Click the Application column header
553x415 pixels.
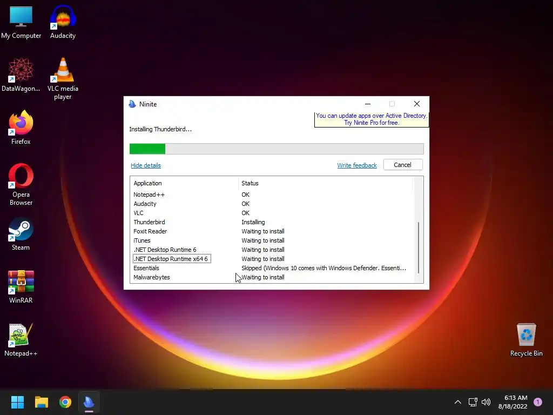(x=185, y=183)
